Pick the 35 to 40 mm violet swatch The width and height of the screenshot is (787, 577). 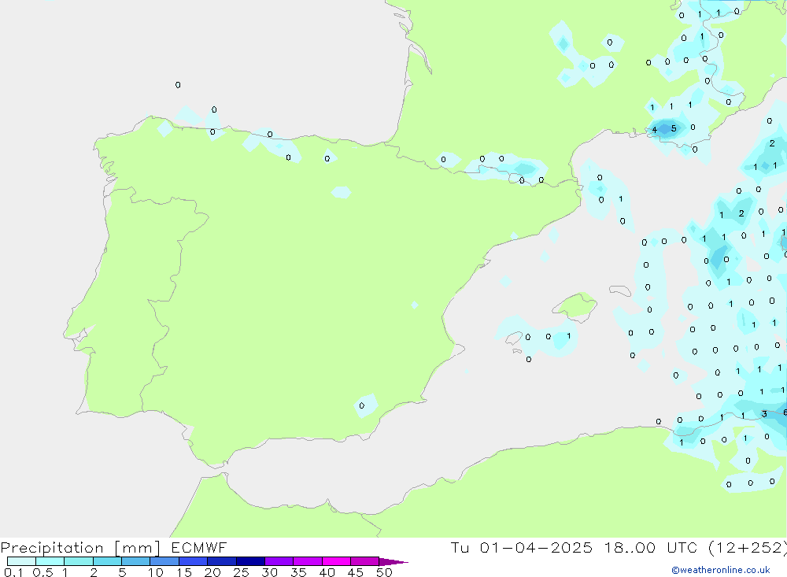(x=307, y=561)
